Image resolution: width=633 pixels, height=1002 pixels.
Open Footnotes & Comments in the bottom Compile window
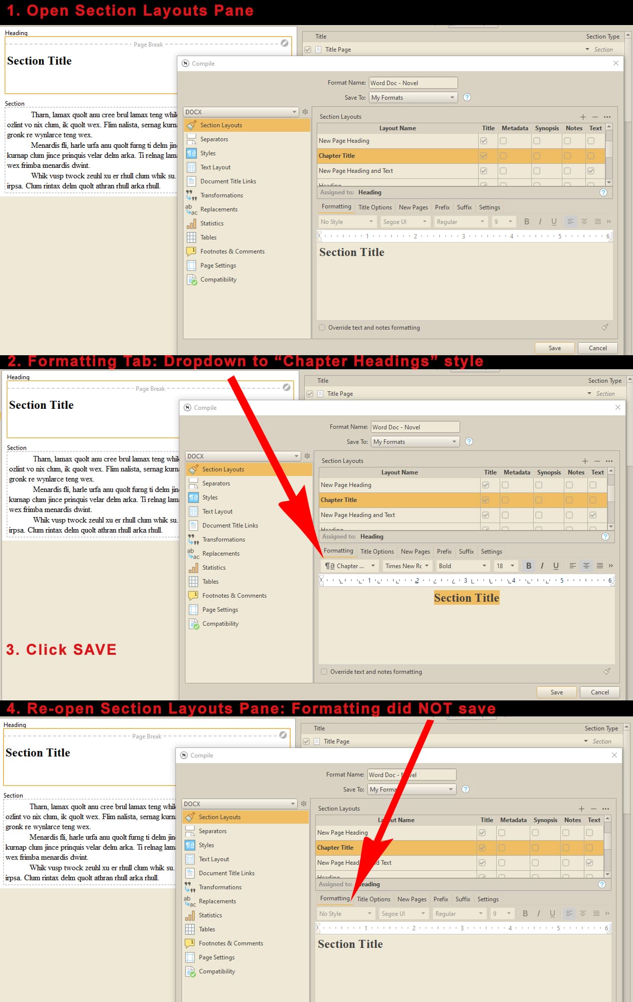231,943
